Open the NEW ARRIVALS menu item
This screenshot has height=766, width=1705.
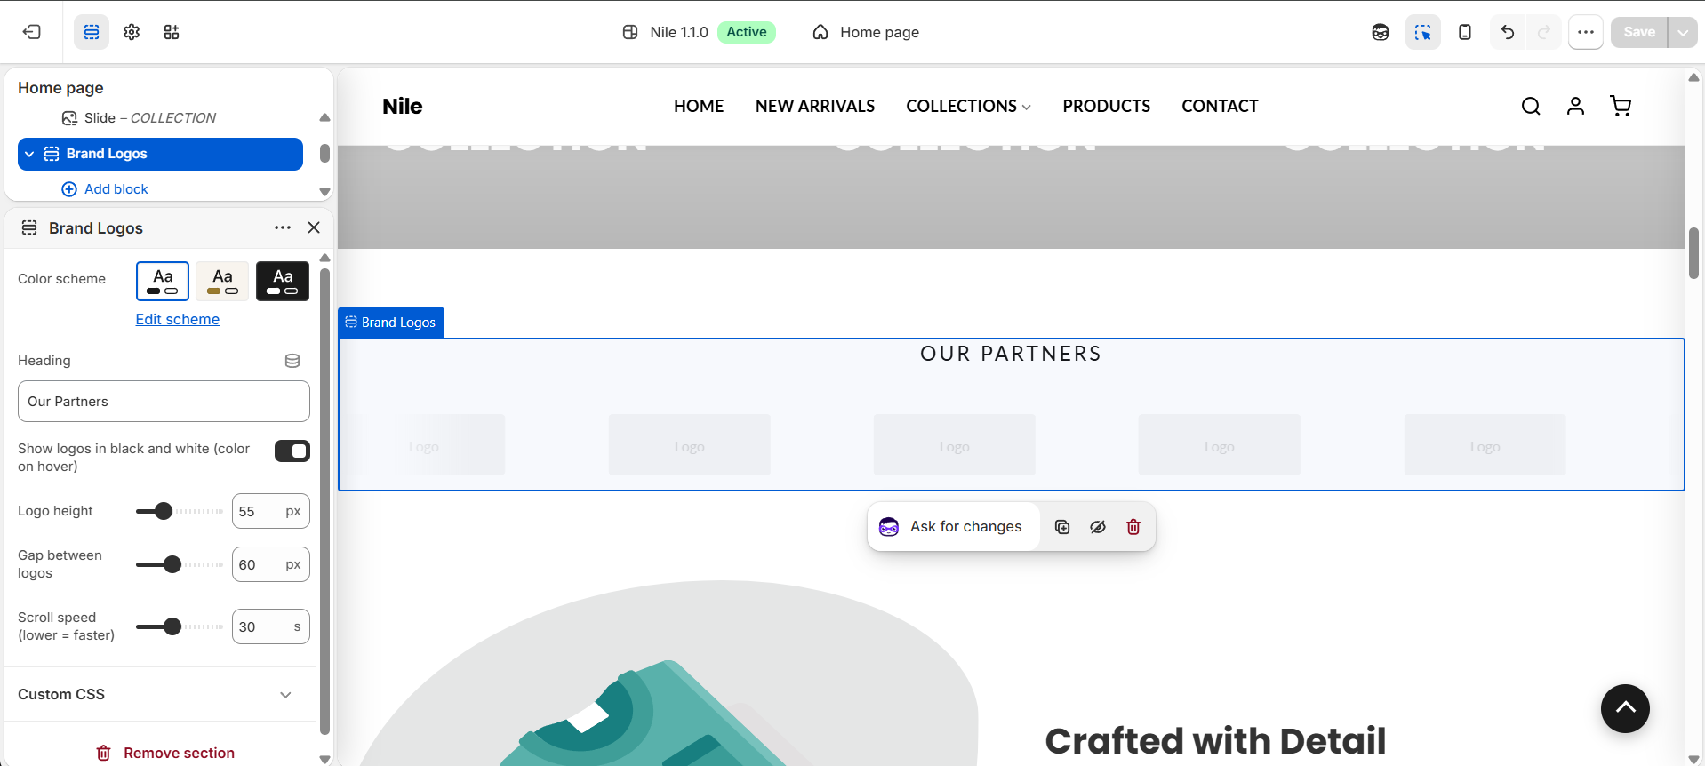tap(815, 106)
